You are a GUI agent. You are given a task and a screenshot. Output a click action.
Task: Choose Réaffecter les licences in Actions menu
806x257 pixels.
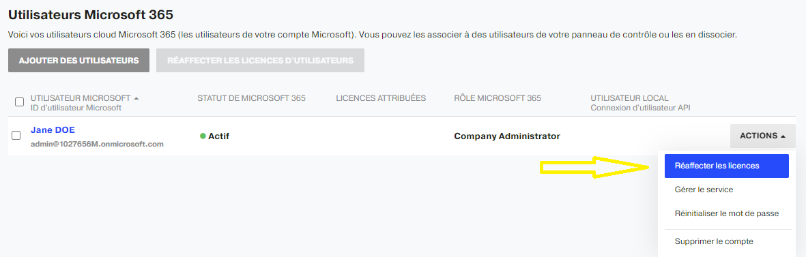pyautogui.click(x=726, y=166)
